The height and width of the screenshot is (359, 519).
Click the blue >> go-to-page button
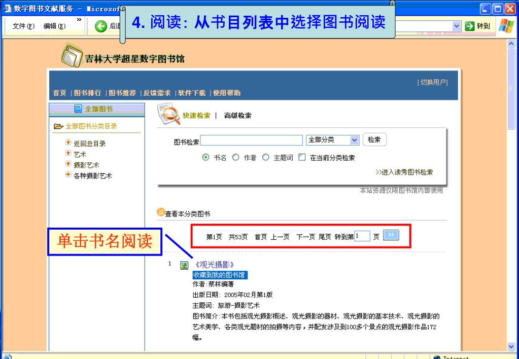click(391, 235)
